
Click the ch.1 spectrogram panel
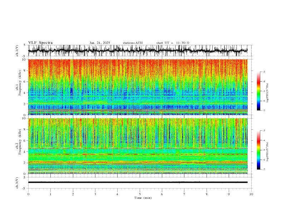tap(138, 87)
